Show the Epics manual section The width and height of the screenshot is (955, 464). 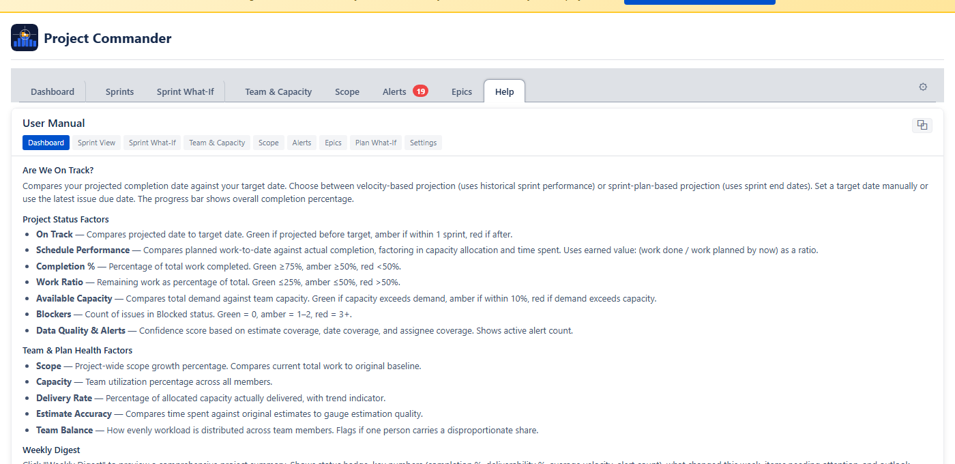click(333, 143)
